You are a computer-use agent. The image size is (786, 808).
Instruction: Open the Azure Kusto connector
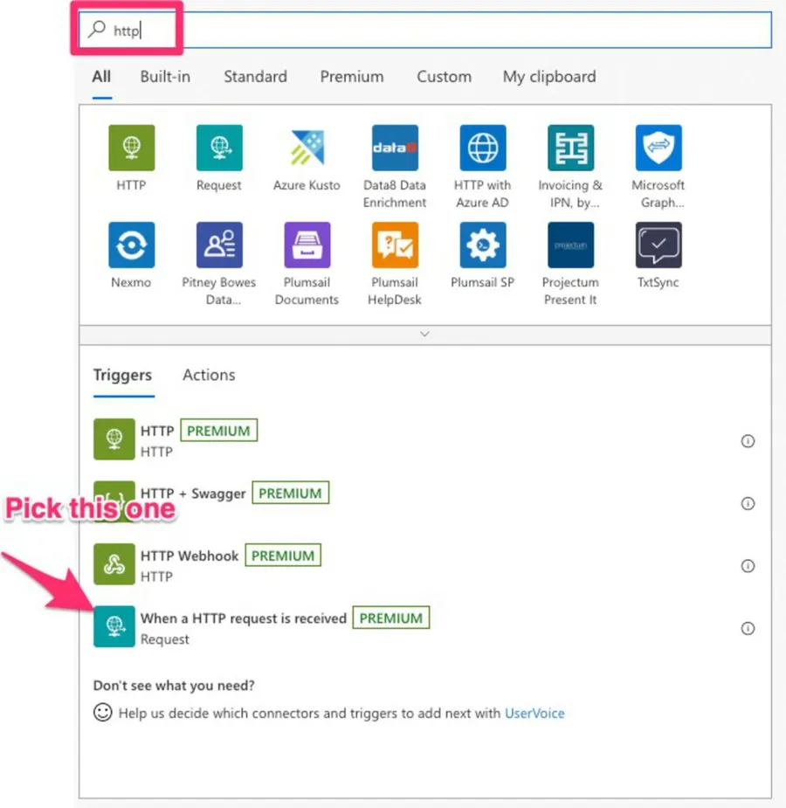pos(307,148)
